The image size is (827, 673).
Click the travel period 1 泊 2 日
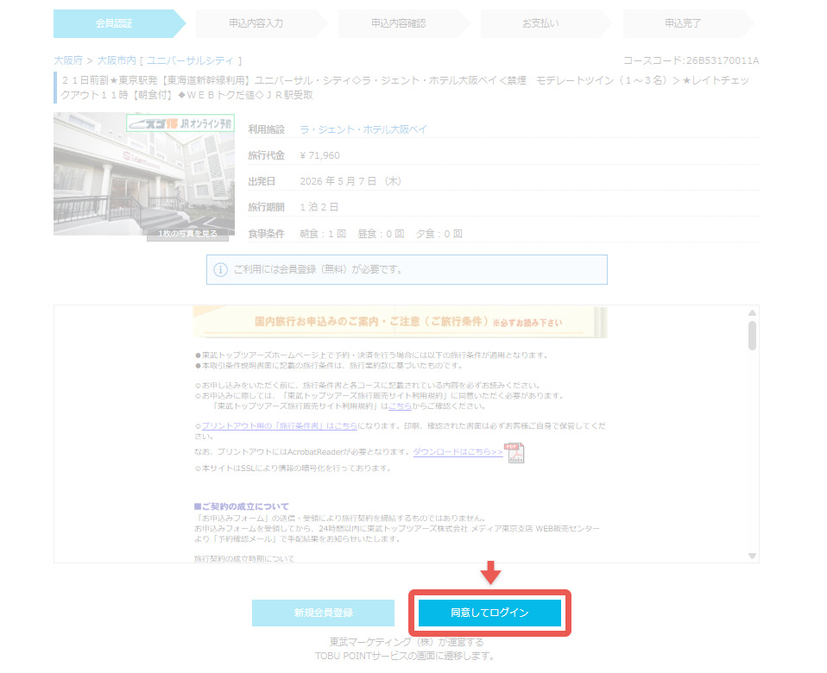coord(319,207)
